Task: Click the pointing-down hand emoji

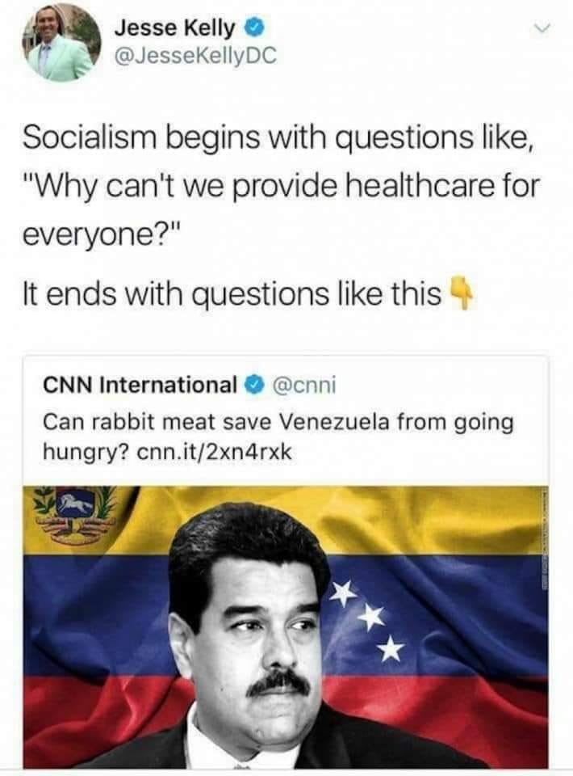Action: click(x=460, y=293)
